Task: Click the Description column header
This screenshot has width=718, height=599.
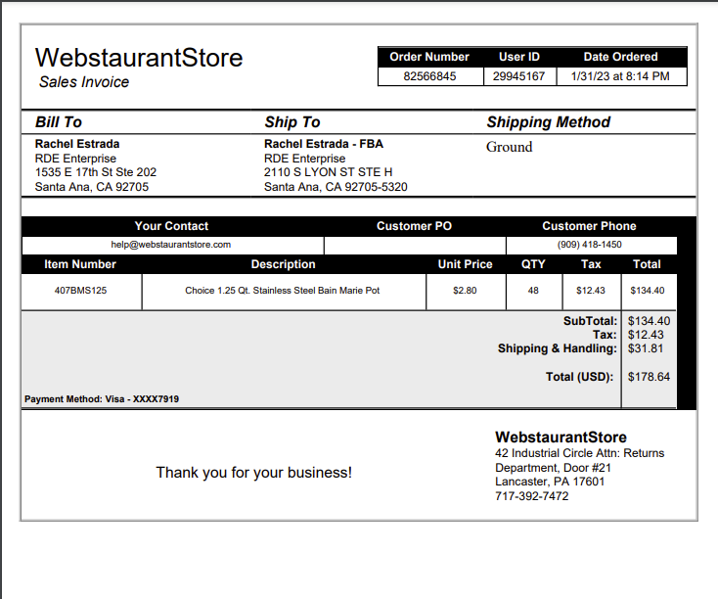Action: pos(283,264)
